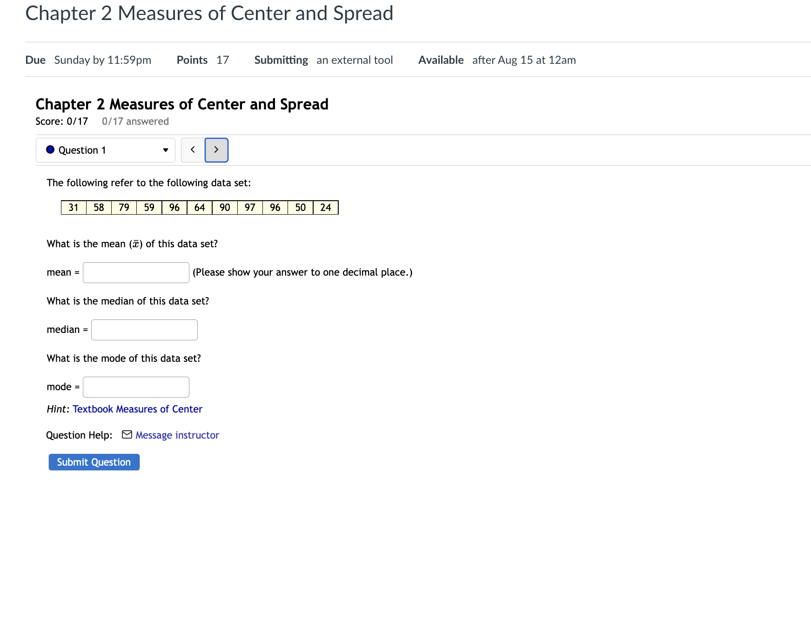This screenshot has height=643, width=811.
Task: Click the Submit Question button
Action: click(94, 461)
